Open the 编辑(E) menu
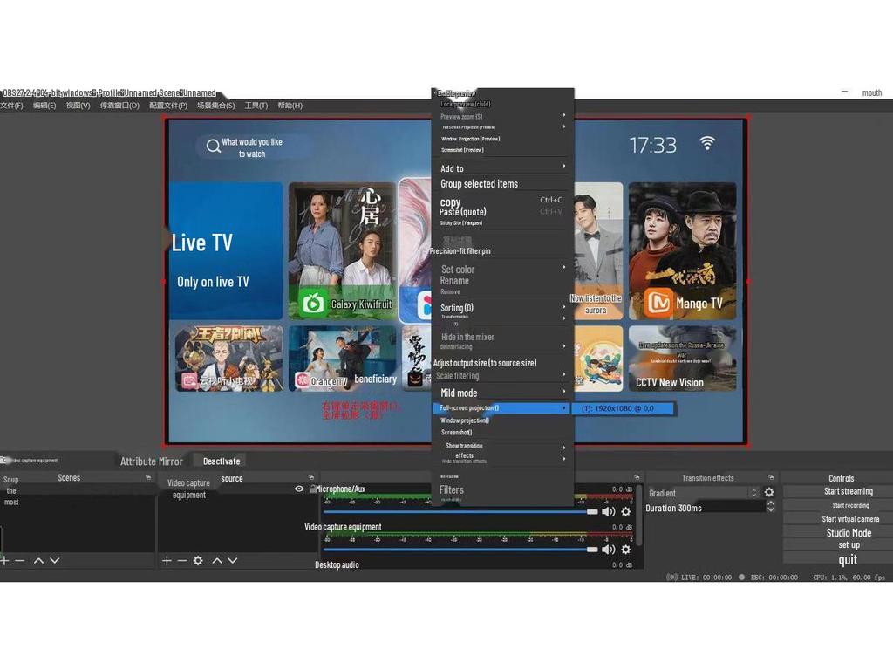The width and height of the screenshot is (893, 670). [x=44, y=106]
